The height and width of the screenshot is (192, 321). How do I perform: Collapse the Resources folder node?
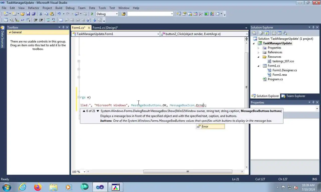(259, 57)
